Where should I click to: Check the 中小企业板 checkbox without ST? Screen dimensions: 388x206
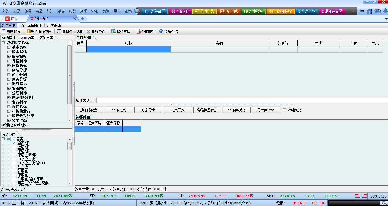point(14,159)
